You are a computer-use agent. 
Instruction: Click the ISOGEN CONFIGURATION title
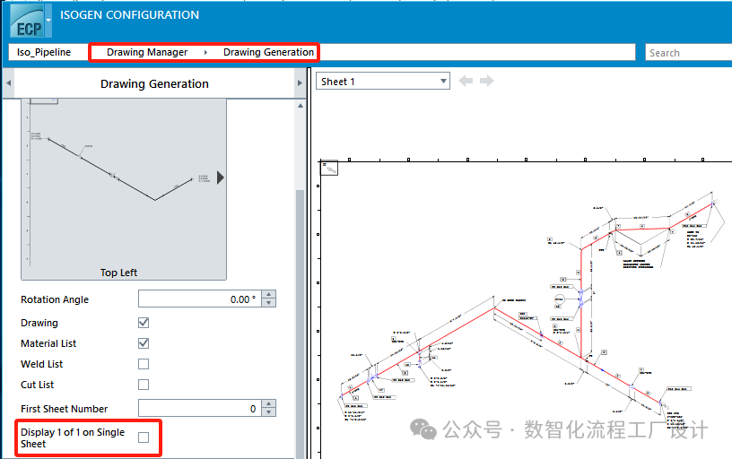(129, 15)
